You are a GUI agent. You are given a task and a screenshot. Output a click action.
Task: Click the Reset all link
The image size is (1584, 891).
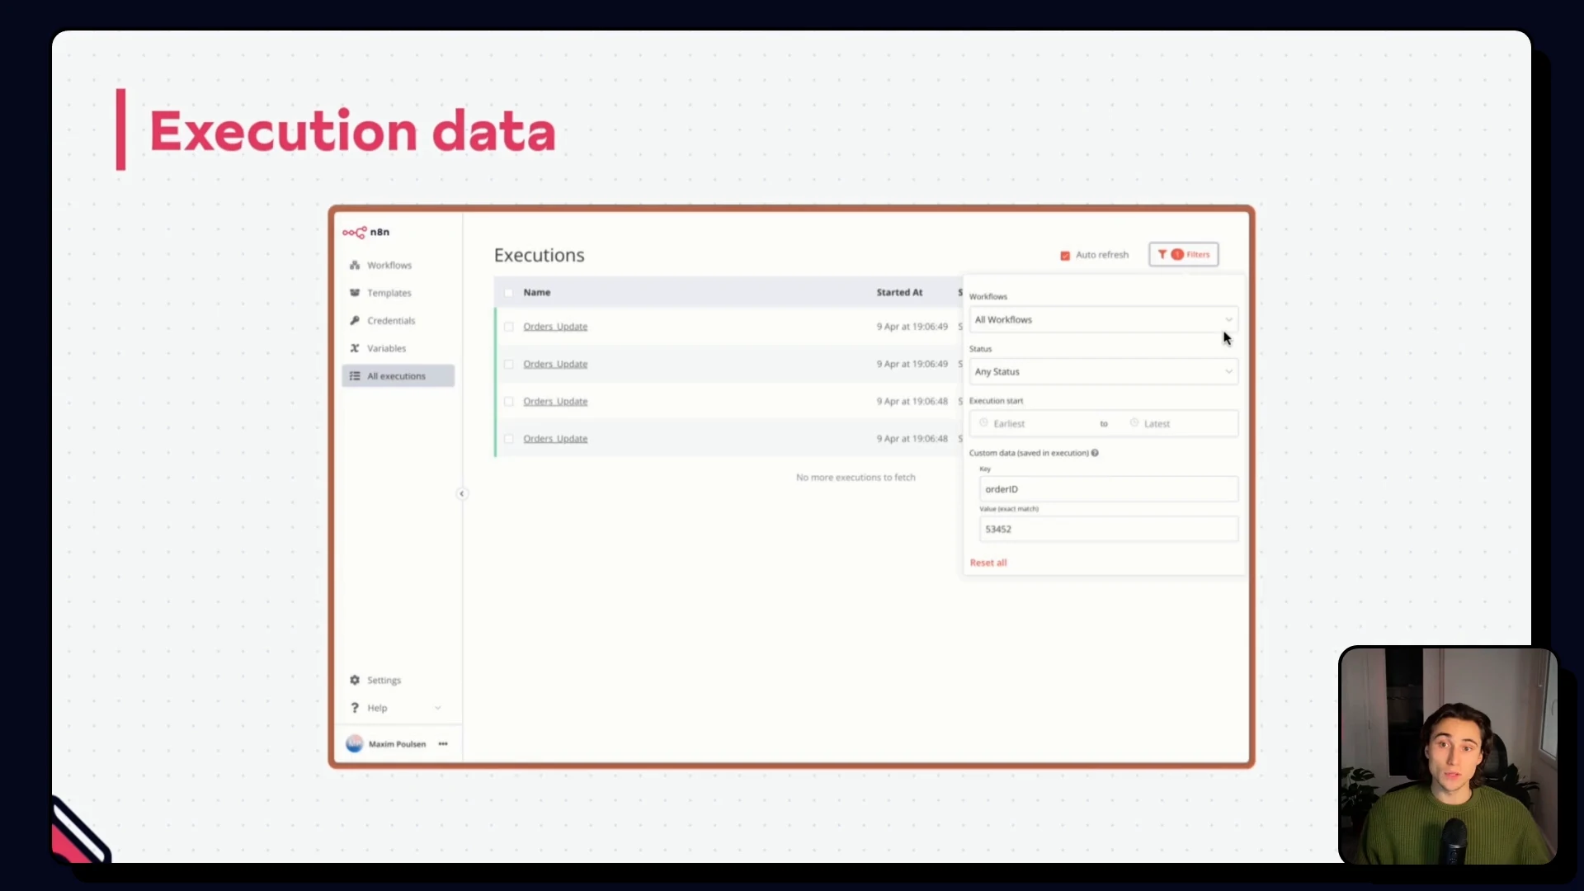pyautogui.click(x=988, y=563)
